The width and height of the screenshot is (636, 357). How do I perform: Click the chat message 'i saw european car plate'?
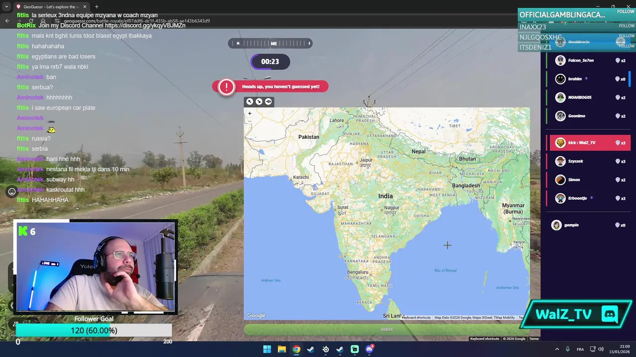(63, 108)
